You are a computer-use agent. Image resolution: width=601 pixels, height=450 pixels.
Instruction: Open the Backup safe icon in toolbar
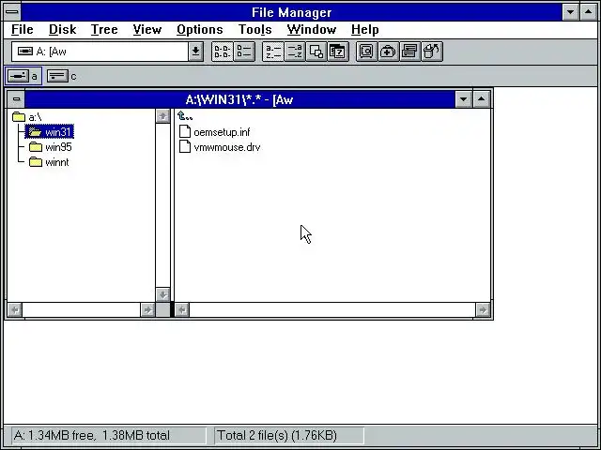point(367,52)
